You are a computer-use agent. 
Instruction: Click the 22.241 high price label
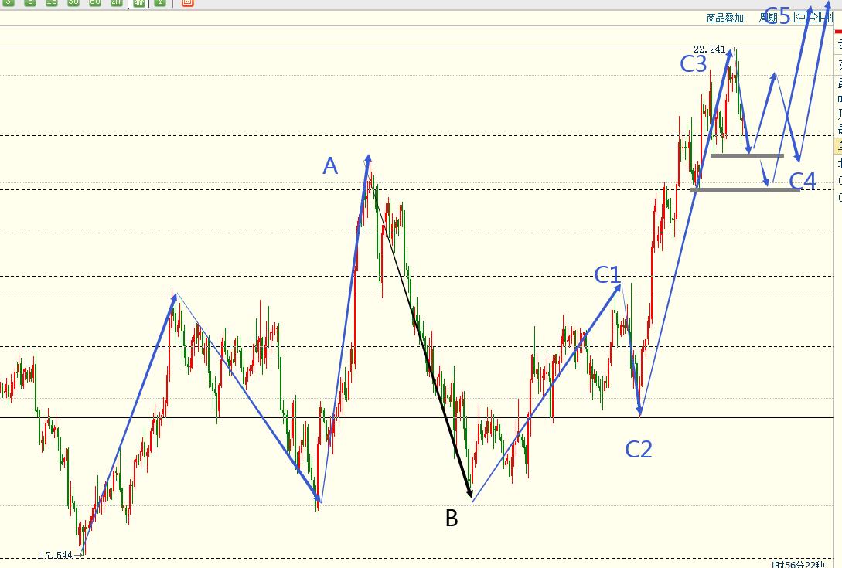[x=709, y=49]
